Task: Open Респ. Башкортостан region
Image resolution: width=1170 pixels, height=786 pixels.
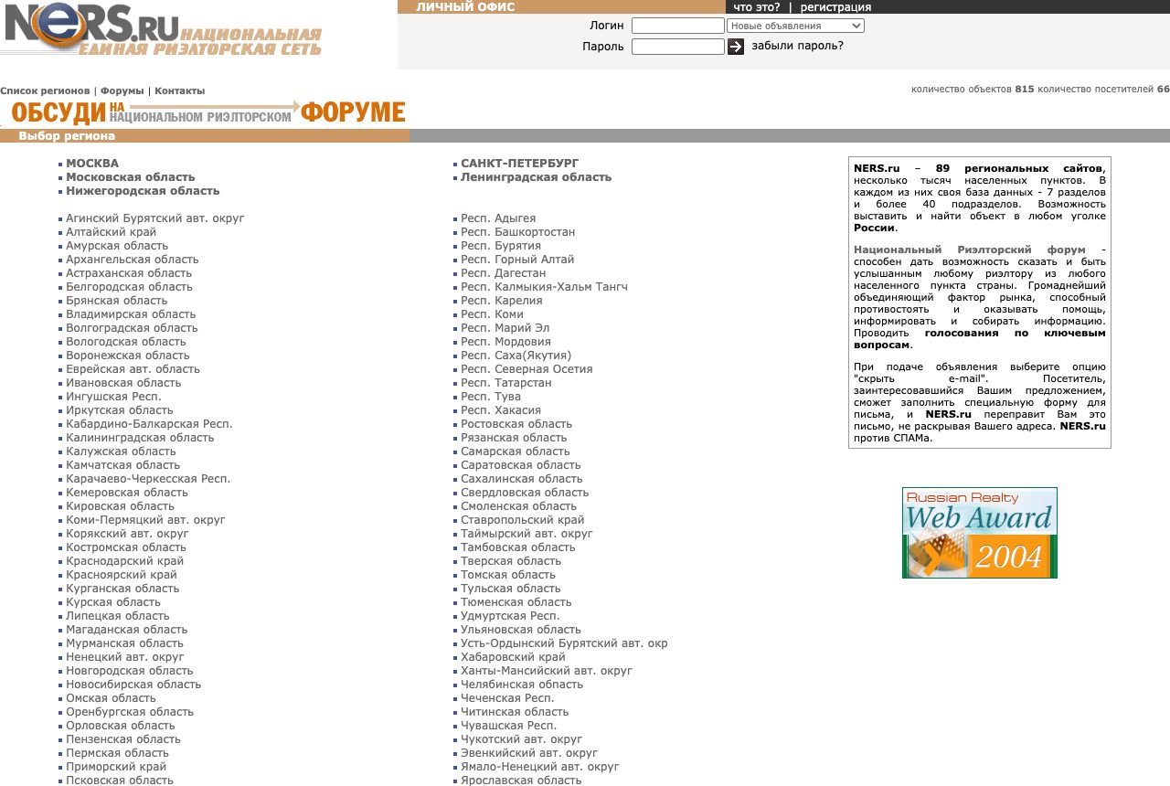Action: [x=518, y=232]
